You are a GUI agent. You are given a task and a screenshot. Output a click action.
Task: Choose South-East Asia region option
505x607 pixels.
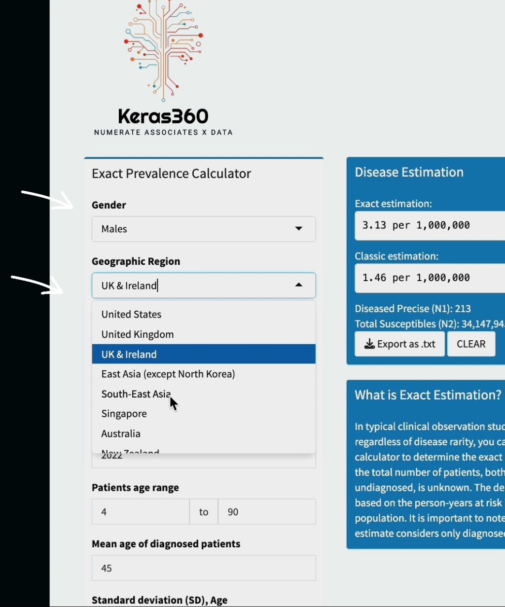tap(136, 394)
